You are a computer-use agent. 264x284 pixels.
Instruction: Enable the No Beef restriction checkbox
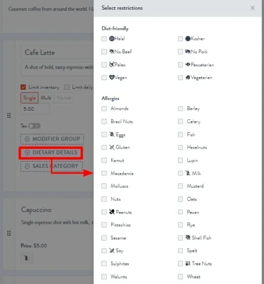[x=104, y=52]
